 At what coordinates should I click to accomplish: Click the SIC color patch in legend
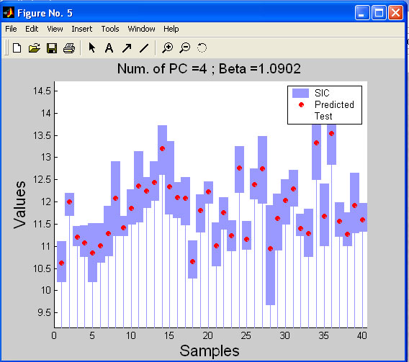coord(300,93)
